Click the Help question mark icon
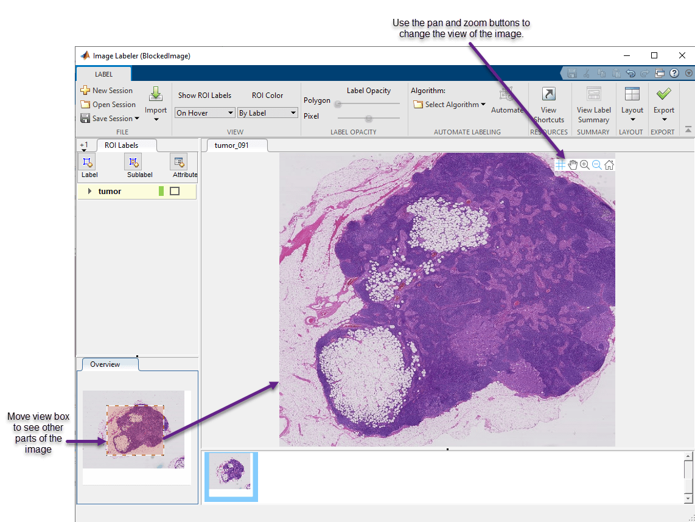Screen dimensions: 695x522 (x=674, y=72)
